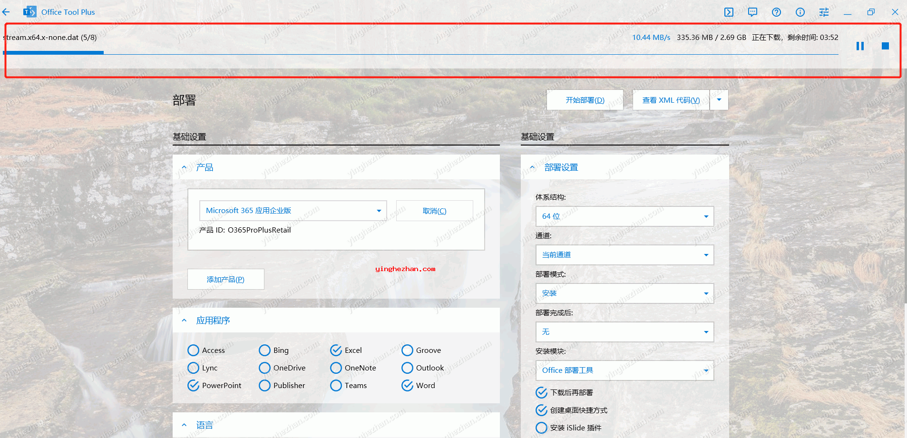Open the arrow menu beside 查看 XML 代码
Image resolution: width=907 pixels, height=438 pixels.
(719, 100)
